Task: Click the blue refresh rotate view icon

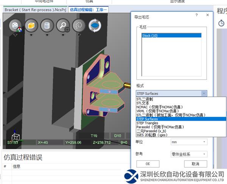Action: tap(95, 25)
